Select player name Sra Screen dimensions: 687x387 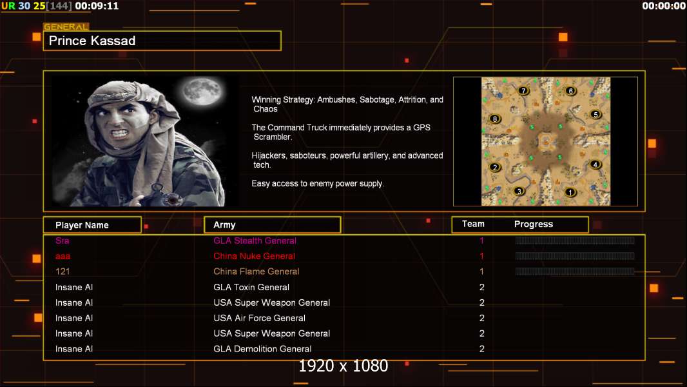point(63,241)
